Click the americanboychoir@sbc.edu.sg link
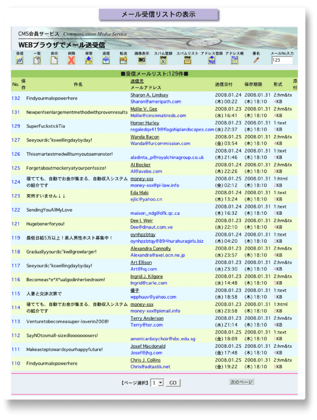 pos(163,339)
